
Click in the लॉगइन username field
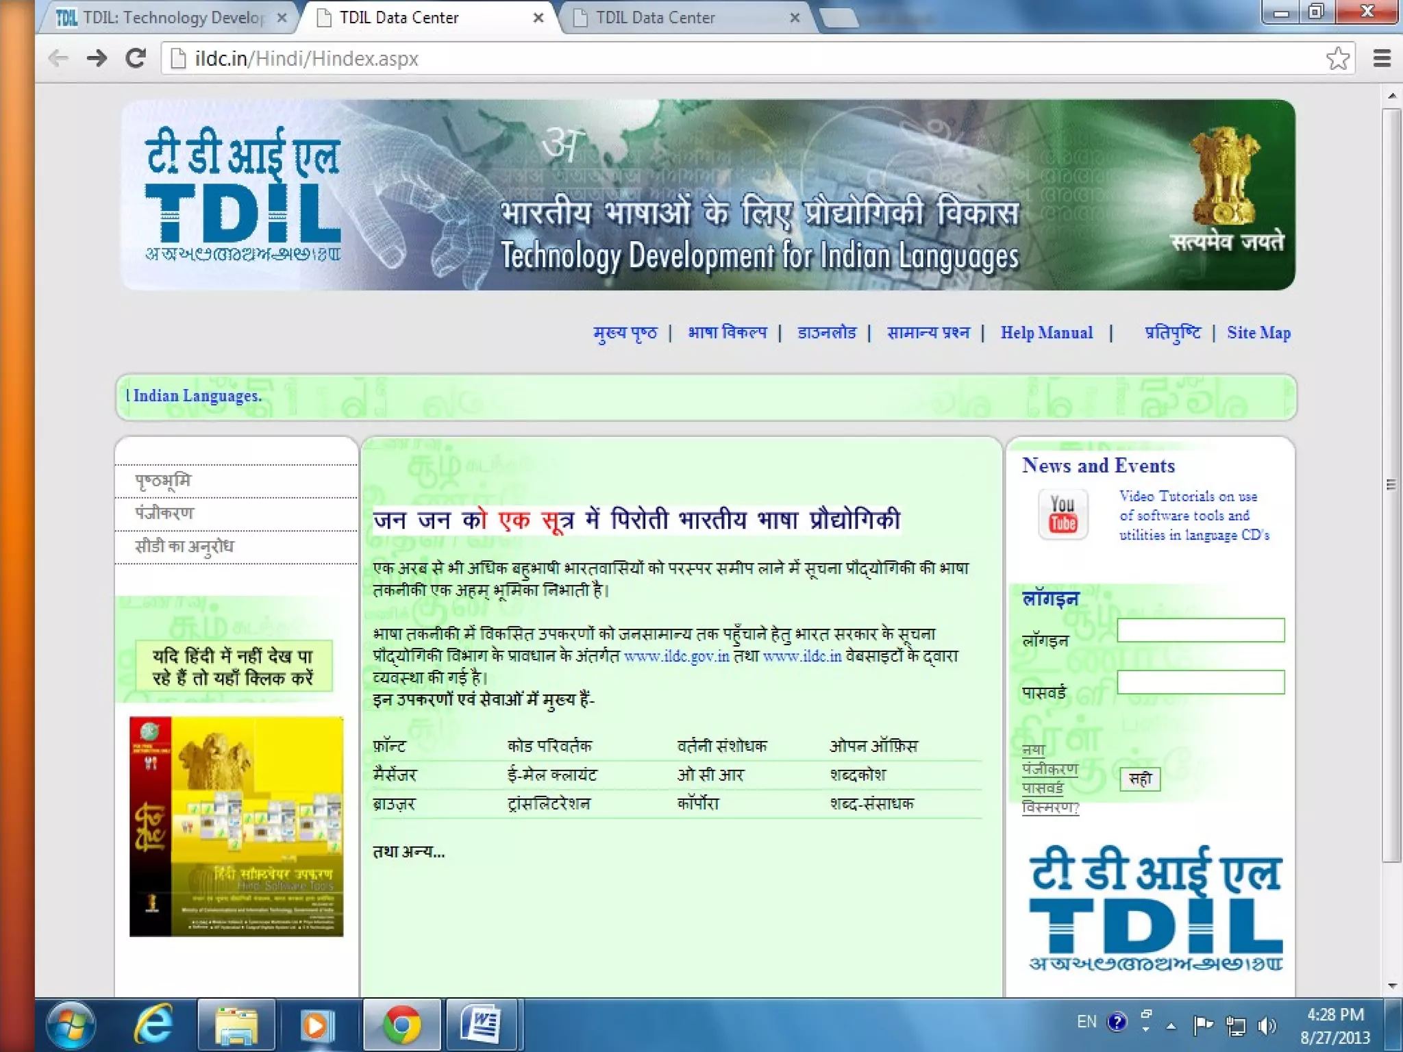[1200, 630]
